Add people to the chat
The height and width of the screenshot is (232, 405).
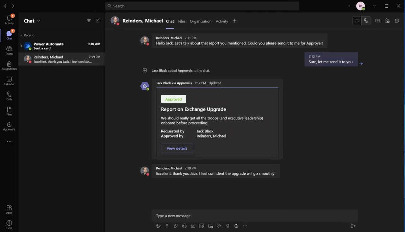pos(387,21)
